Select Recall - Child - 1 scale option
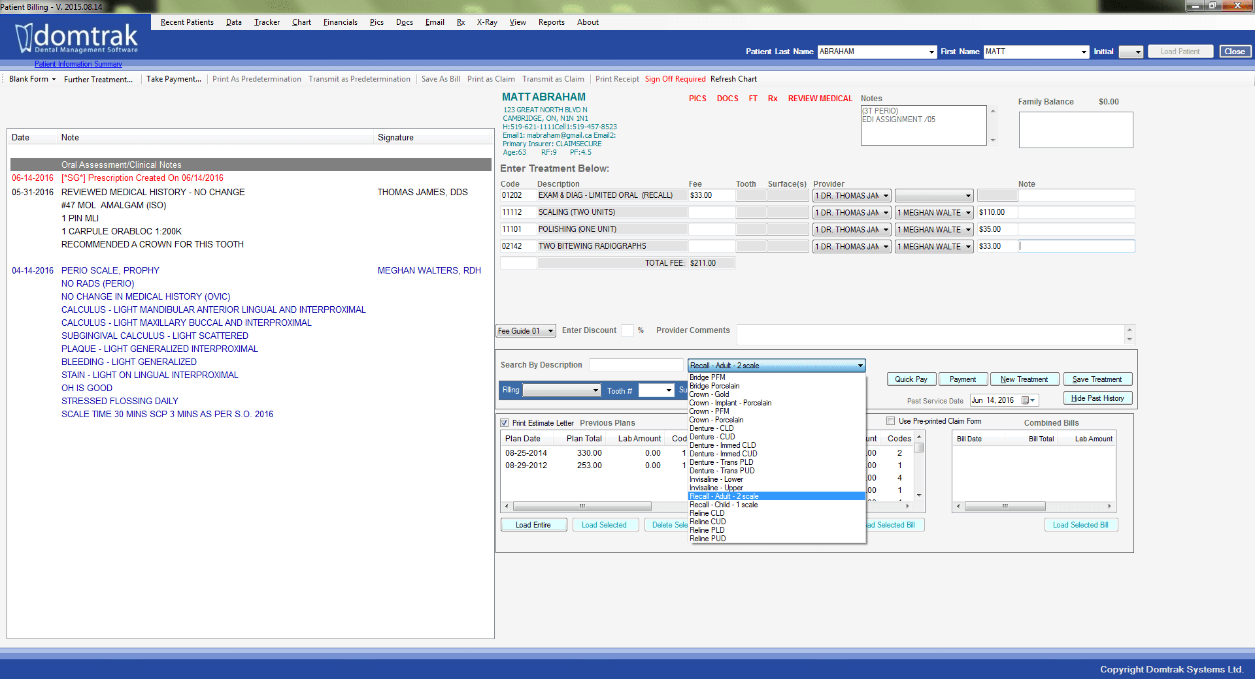 (x=724, y=505)
